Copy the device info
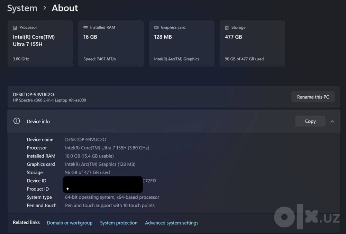The height and width of the screenshot is (234, 346). (310, 121)
